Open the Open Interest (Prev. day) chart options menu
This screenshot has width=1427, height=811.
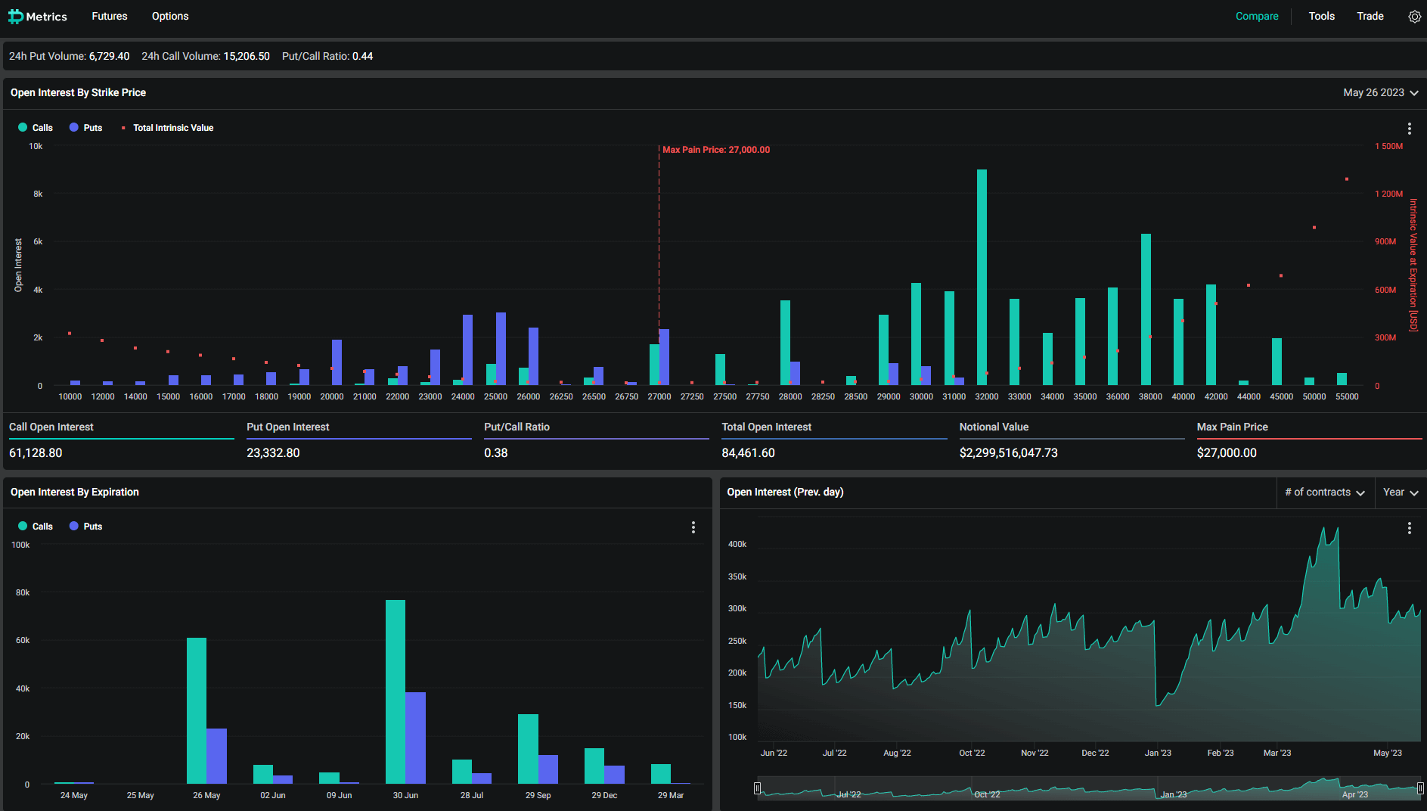coord(1409,528)
